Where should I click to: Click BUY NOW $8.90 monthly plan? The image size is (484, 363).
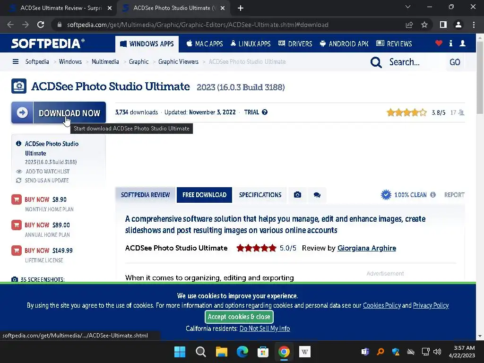(45, 199)
